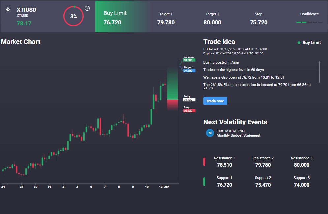328x214 pixels.
Task: Click the Support 3 value 74.000
Action: [301, 185]
